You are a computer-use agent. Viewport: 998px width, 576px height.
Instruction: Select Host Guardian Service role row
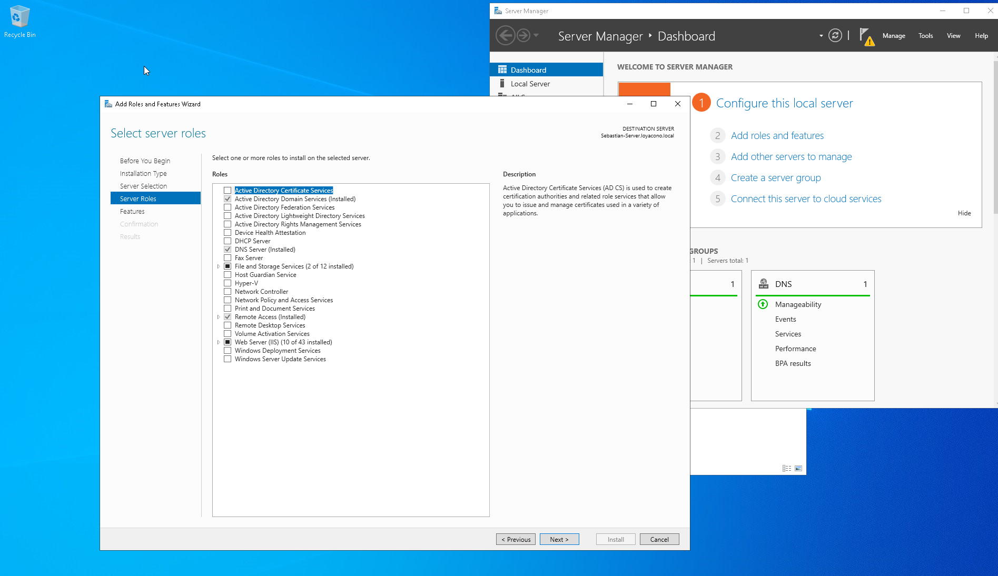click(265, 275)
